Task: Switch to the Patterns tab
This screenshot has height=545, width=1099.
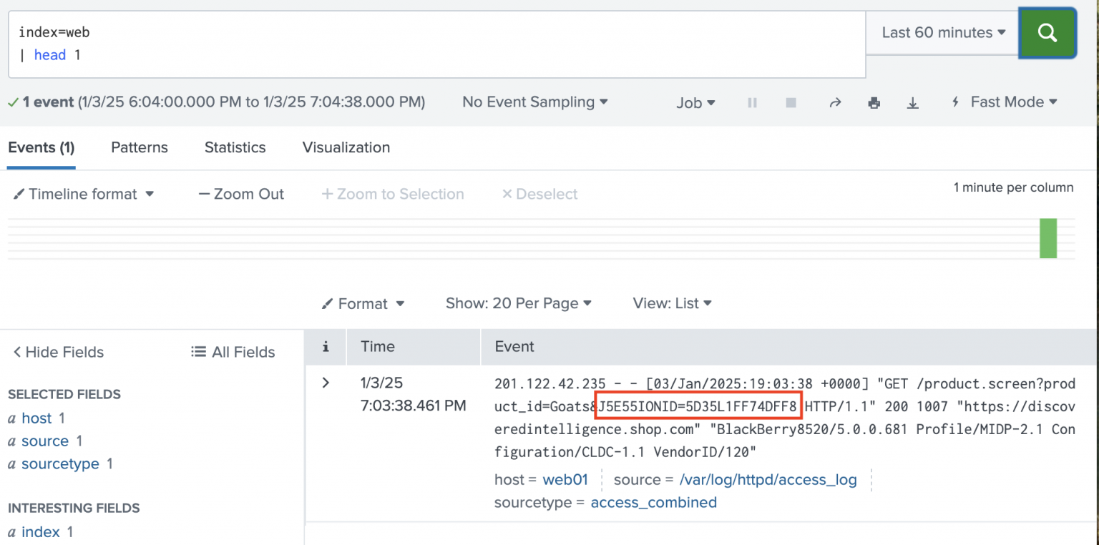Action: click(x=140, y=147)
